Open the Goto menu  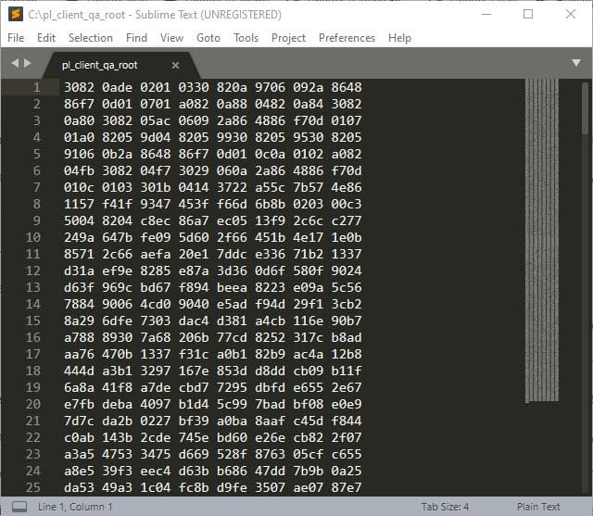208,38
